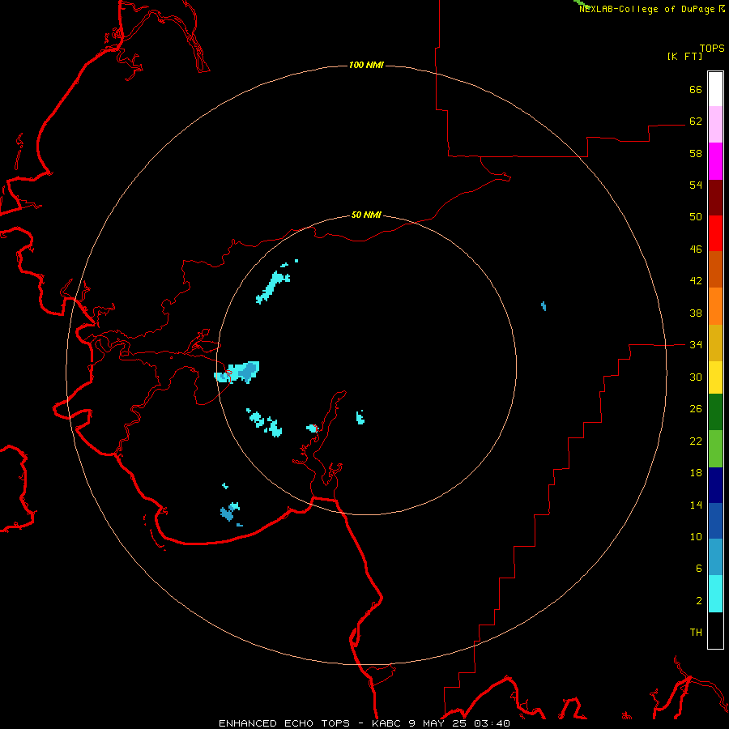729x729 pixels.
Task: Click the navy 22 kft legend swatch
Action: tap(715, 485)
